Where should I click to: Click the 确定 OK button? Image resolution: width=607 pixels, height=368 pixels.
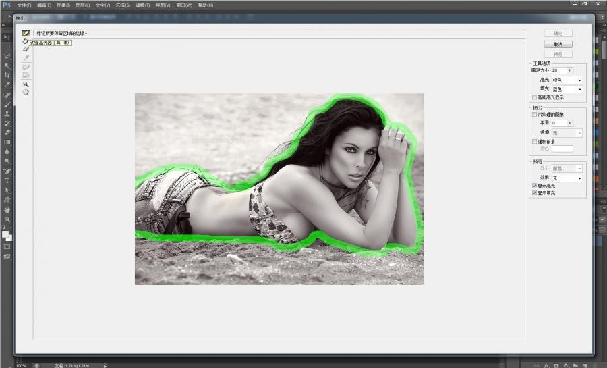[558, 34]
